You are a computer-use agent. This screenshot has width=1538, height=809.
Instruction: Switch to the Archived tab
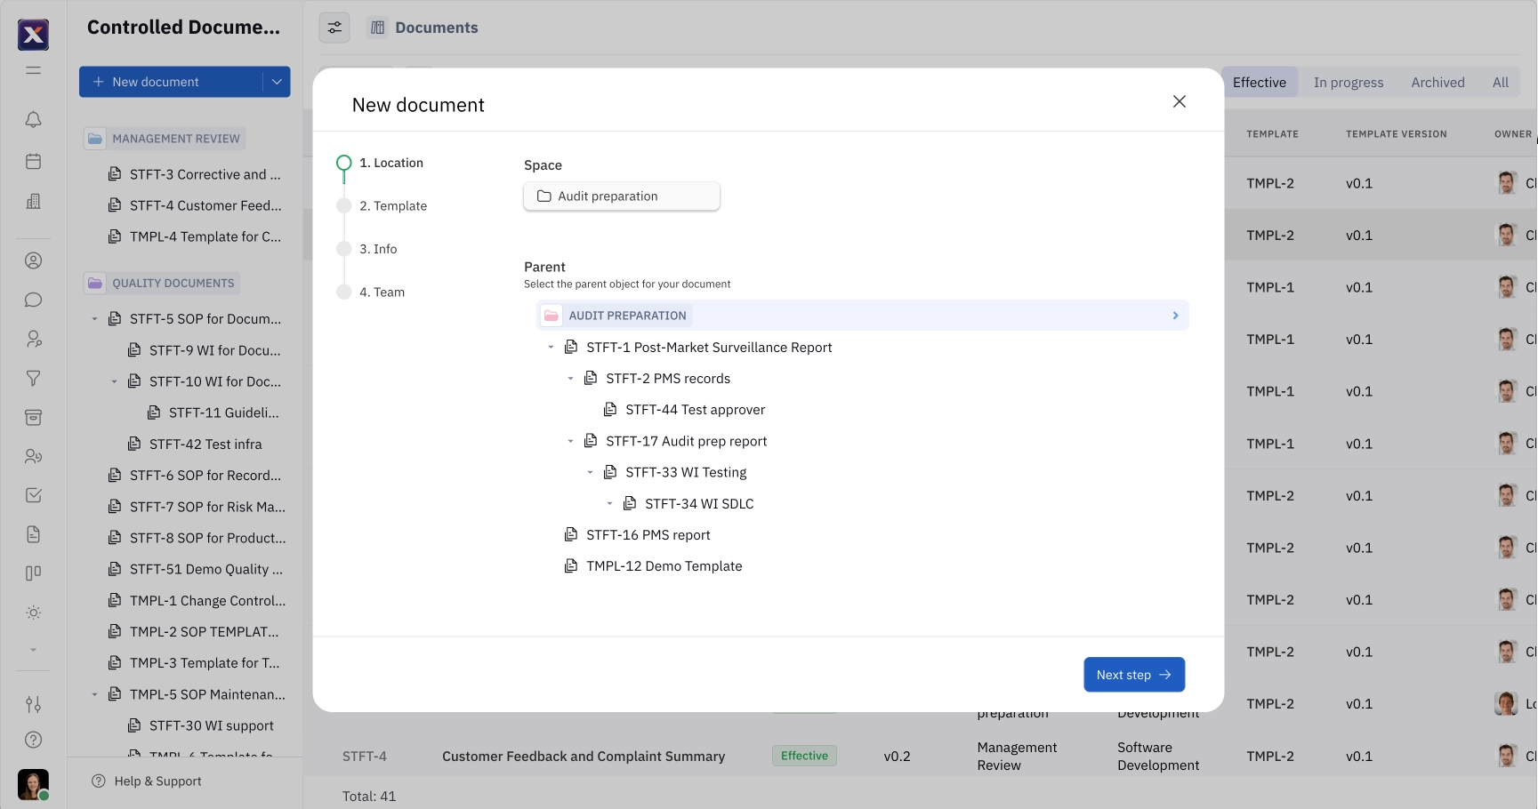[x=1437, y=82]
